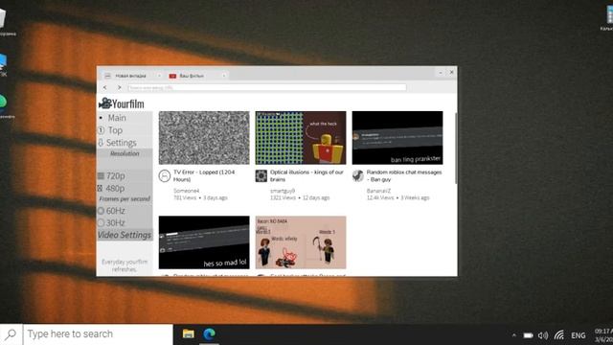The height and width of the screenshot is (345, 613).
Task: Go forward with browser forward arrow
Action: 120,87
